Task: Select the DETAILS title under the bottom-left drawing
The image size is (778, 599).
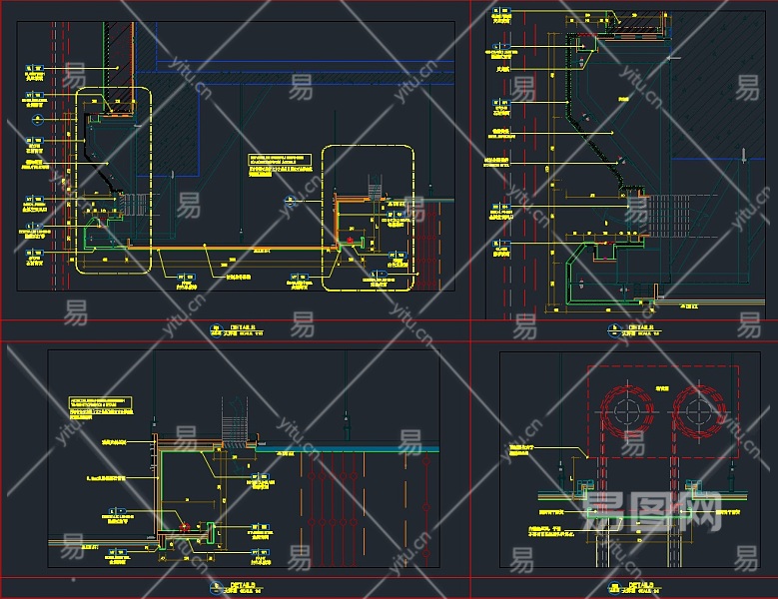Action: [x=243, y=586]
